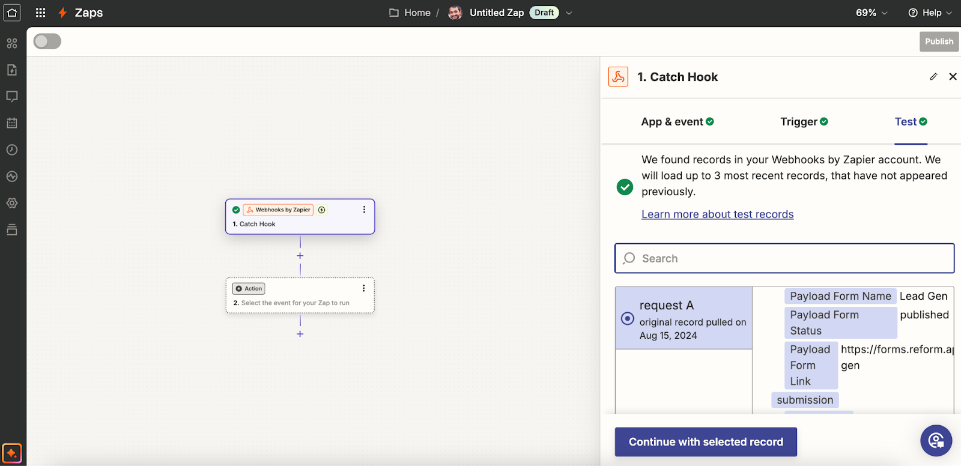
Task: Open the versions stack sidebar icon
Action: point(12,229)
